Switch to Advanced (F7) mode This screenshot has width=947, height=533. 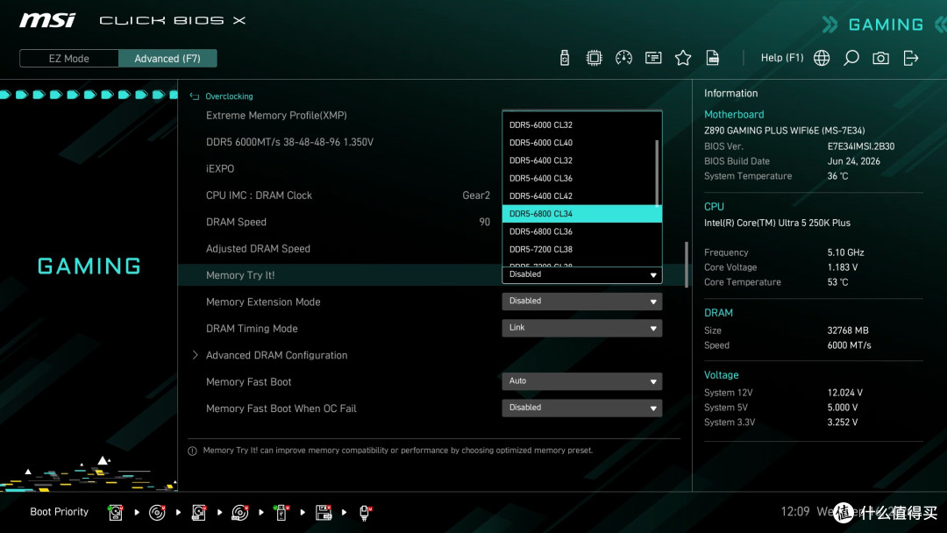coord(167,59)
